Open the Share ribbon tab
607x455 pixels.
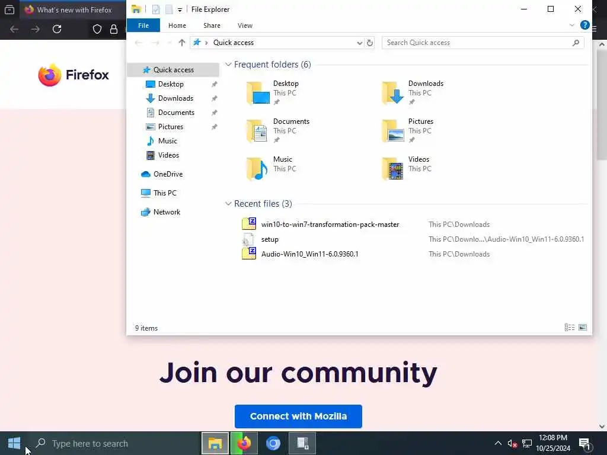point(212,25)
